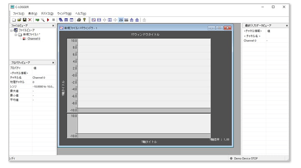Click the red X delete toolbar icon

point(30,20)
